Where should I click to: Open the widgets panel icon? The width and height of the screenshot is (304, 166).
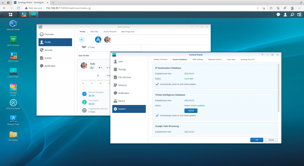[299, 15]
